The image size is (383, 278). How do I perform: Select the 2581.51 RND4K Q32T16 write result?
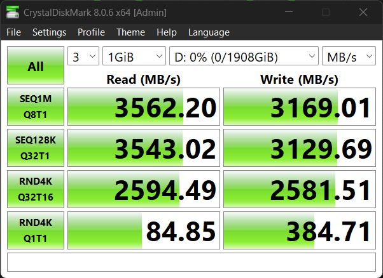300,189
